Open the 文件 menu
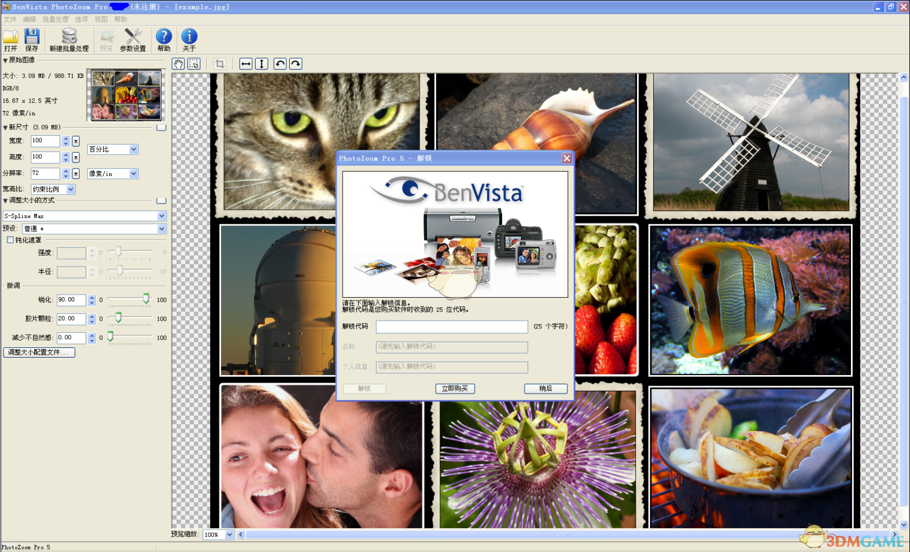Screen dimensions: 910x552 [x=10, y=20]
